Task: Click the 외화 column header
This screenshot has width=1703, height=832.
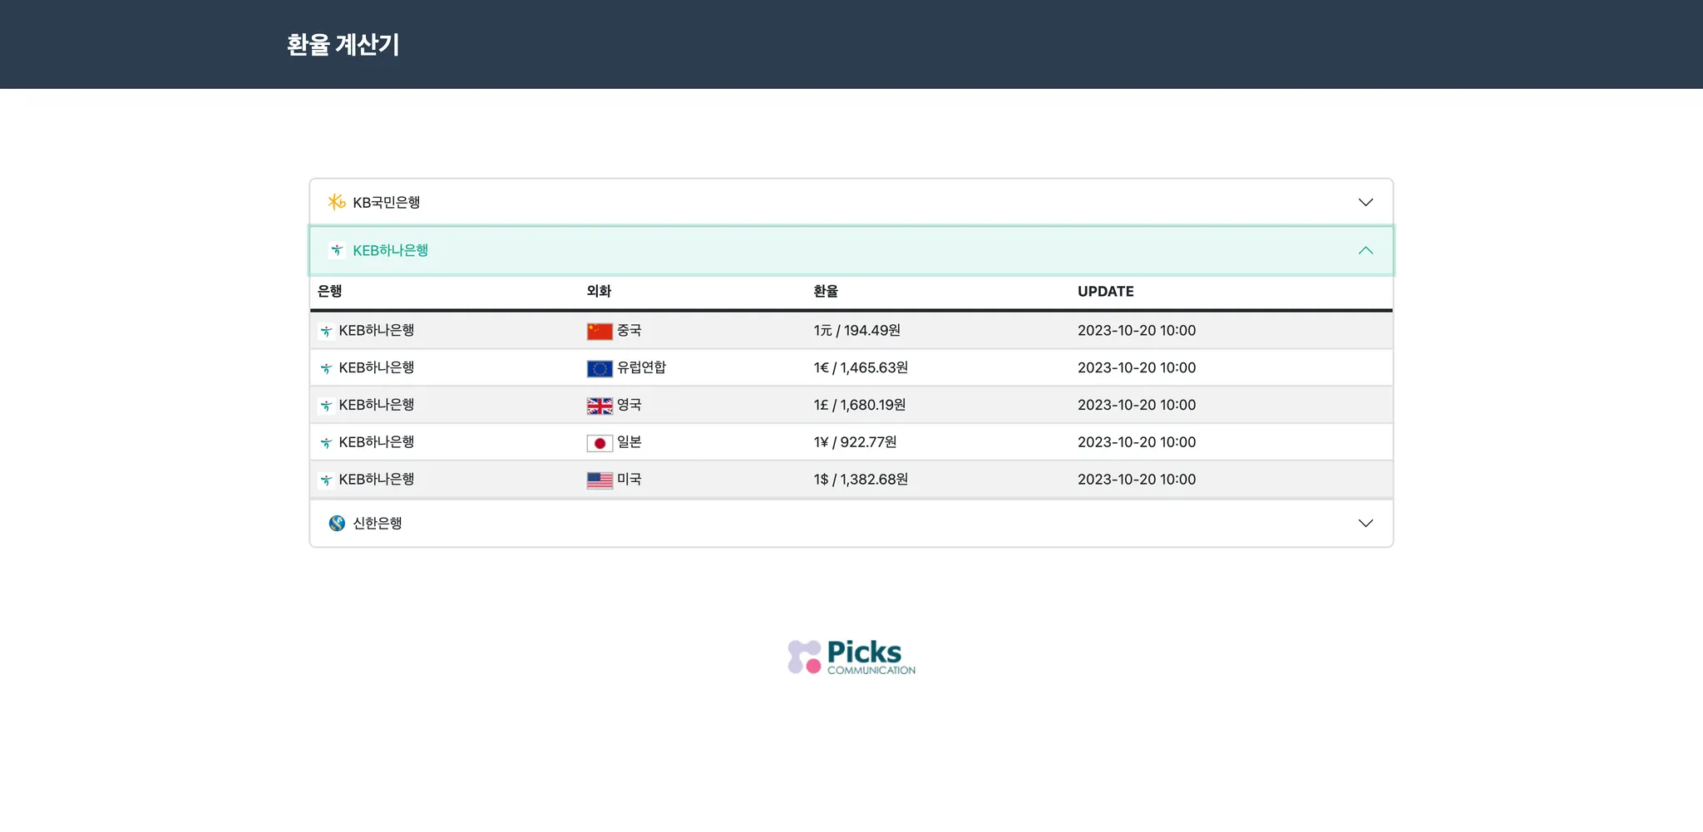Action: tap(599, 291)
